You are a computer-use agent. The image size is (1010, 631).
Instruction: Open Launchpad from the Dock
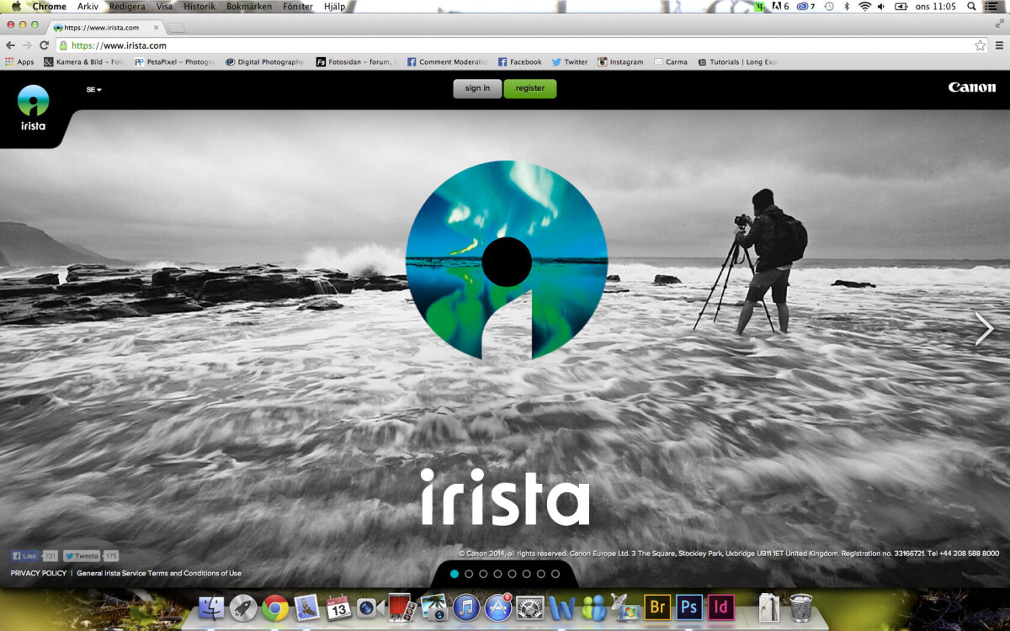242,607
